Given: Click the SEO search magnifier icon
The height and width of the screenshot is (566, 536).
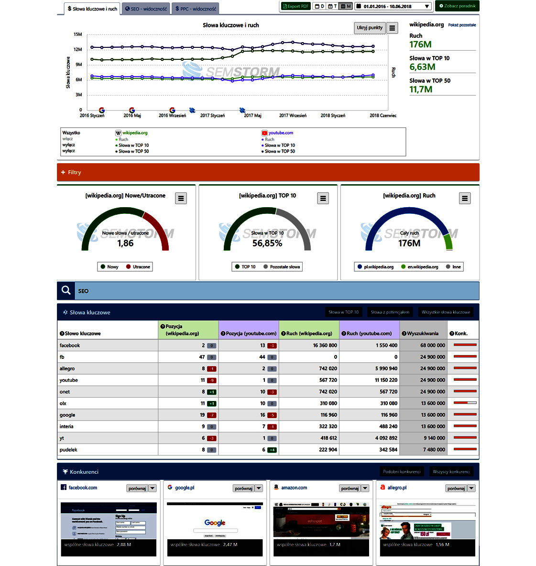Looking at the screenshot, I should point(66,290).
